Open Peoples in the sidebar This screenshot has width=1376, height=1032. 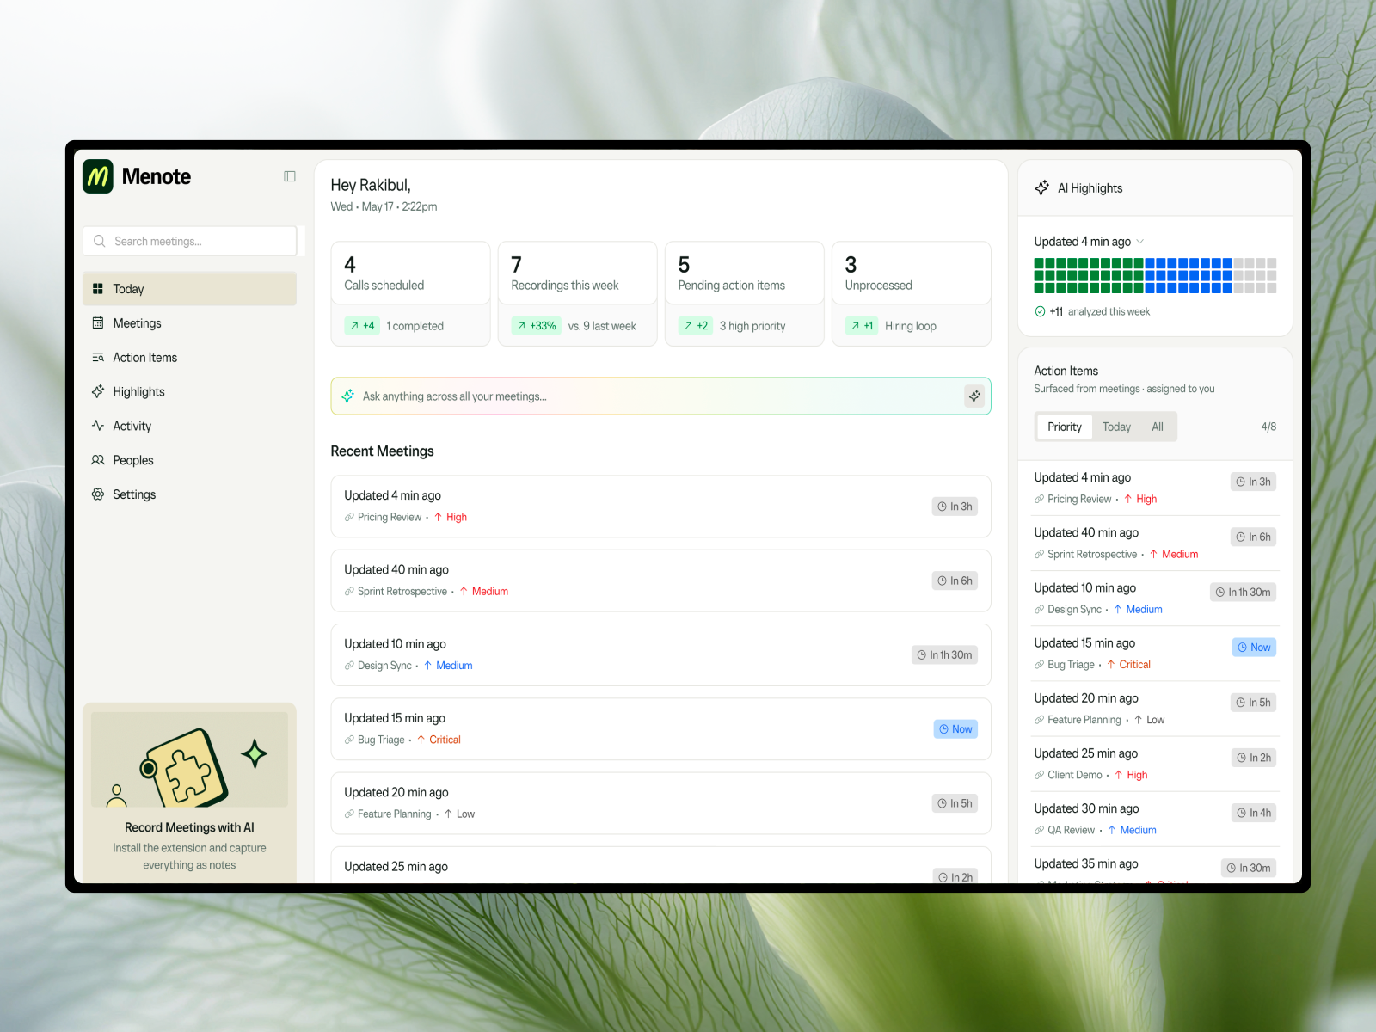point(189,460)
